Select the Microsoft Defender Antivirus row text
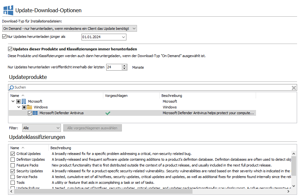Viewport: 299px width, 196px height. [61, 113]
